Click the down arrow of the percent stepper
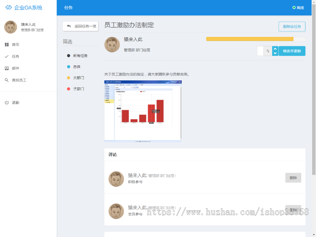 pyautogui.click(x=275, y=53)
